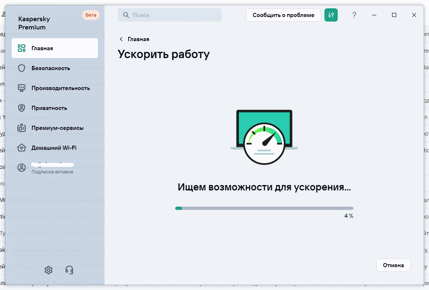429x290 pixels.
Task: Open help via question mark icon
Action: tap(354, 15)
